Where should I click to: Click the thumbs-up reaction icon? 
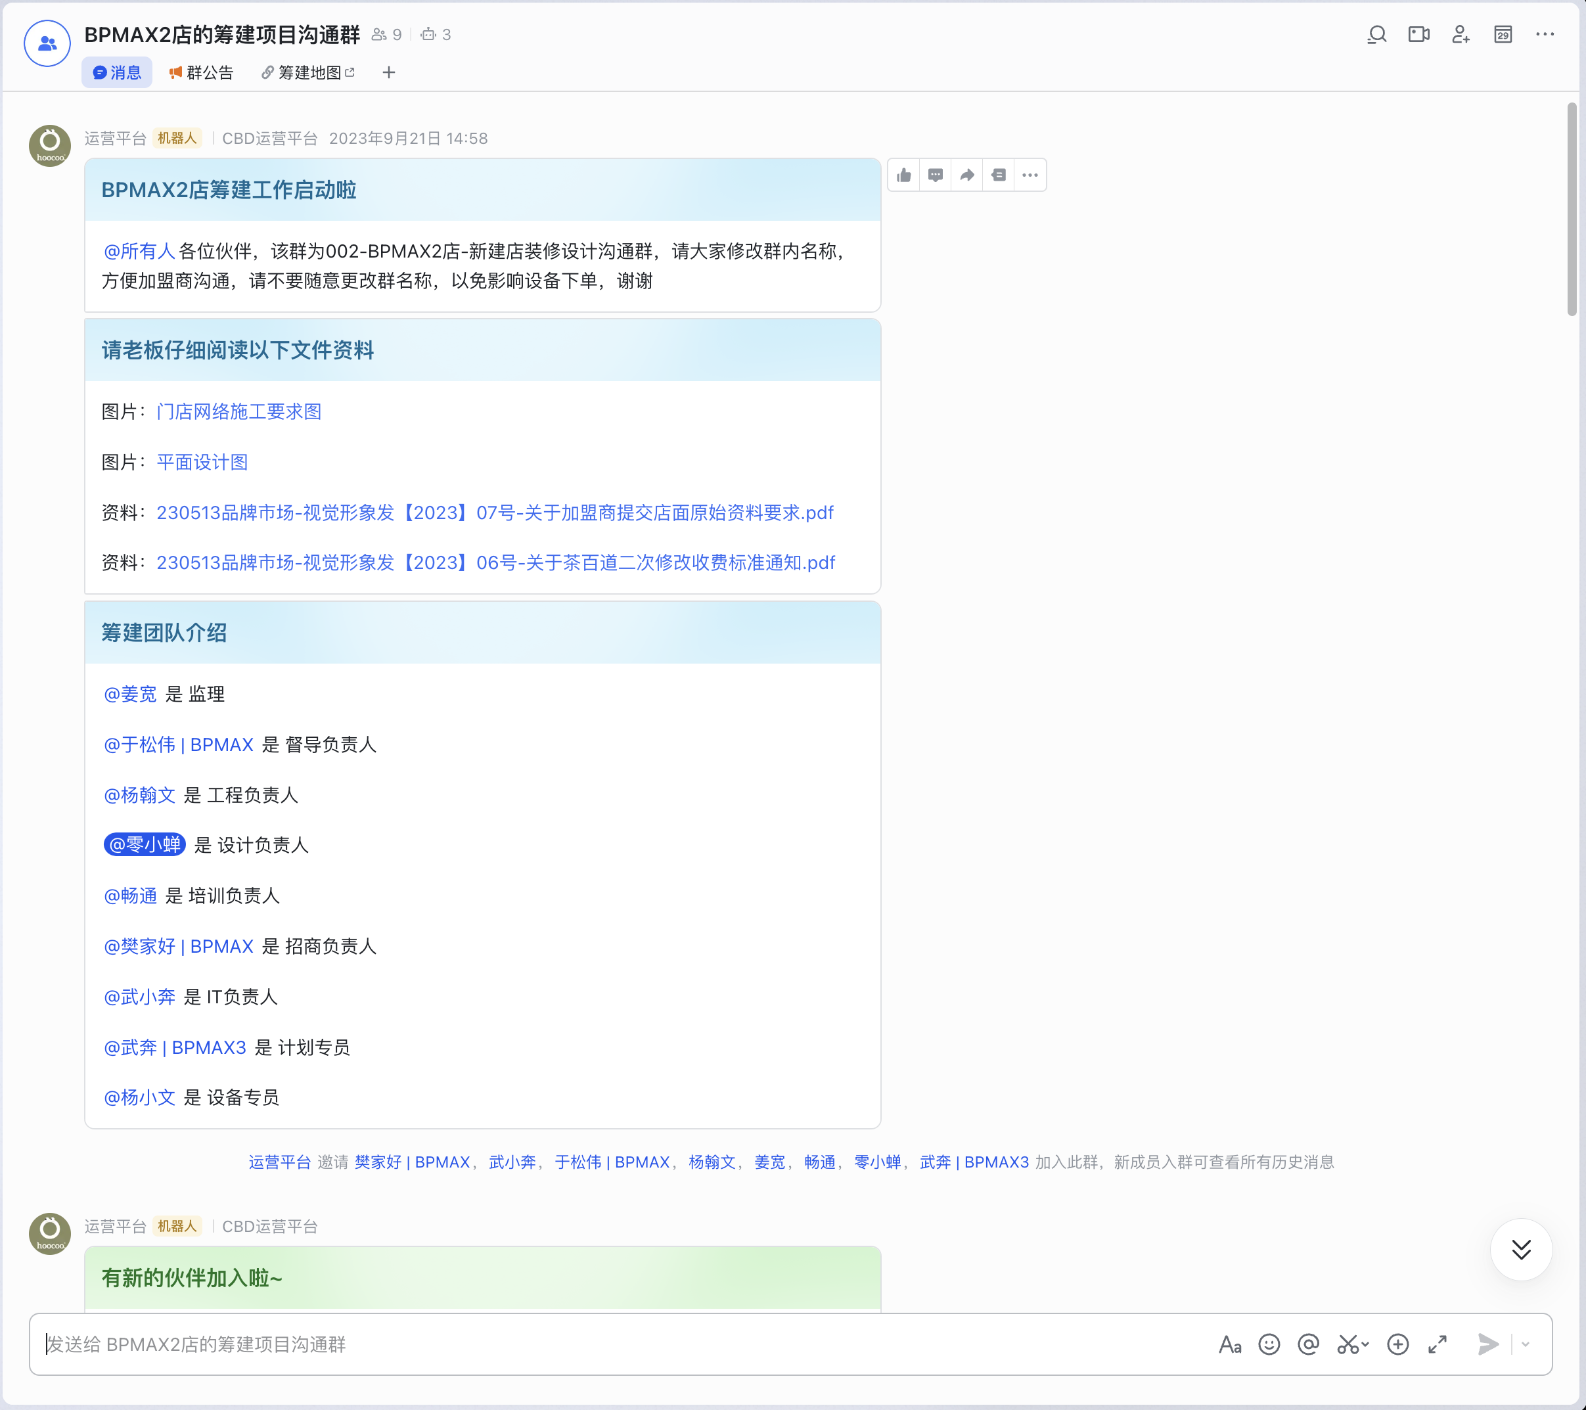pyautogui.click(x=904, y=175)
